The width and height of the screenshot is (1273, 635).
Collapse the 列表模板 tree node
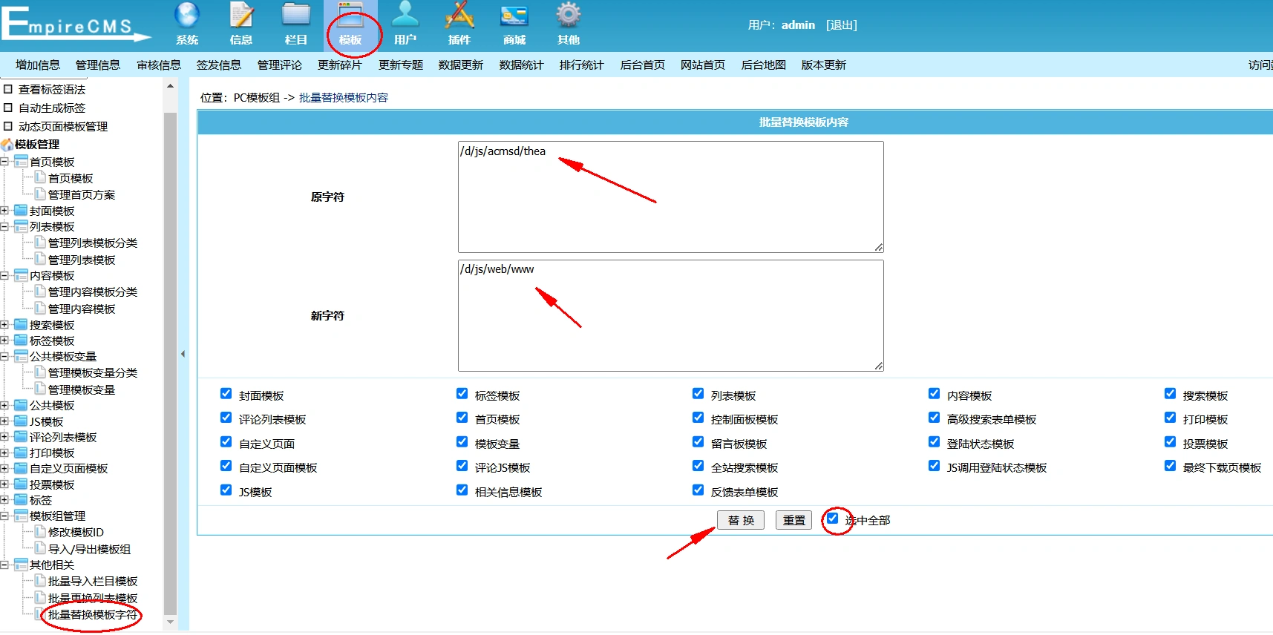(x=4, y=227)
